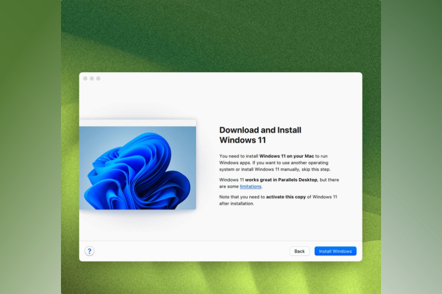Follow the limitations link

250,186
